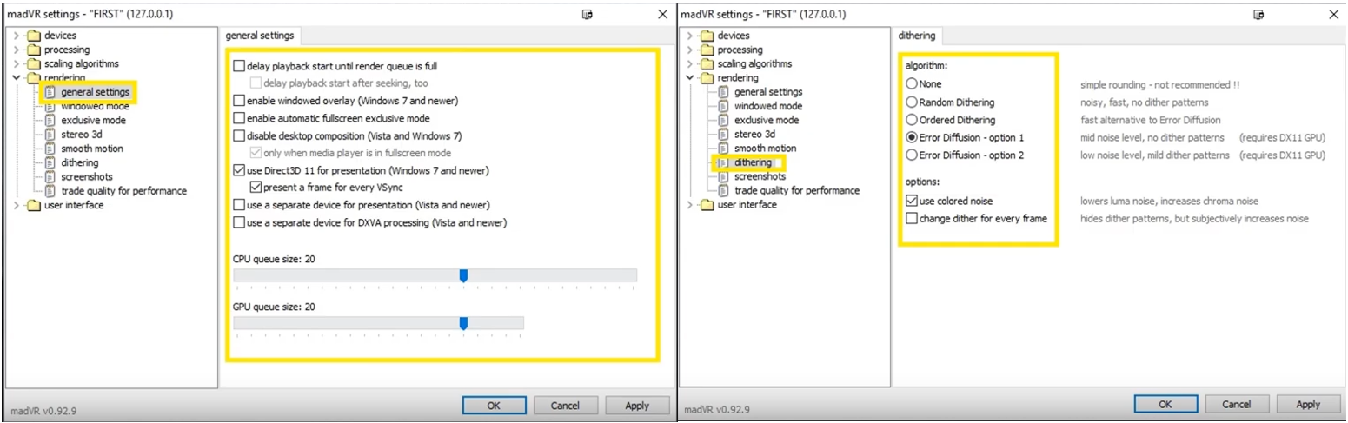Click user interface folder icon in right window
The image size is (1348, 423).
click(707, 205)
